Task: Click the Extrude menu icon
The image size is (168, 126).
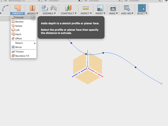Action: click(13, 17)
